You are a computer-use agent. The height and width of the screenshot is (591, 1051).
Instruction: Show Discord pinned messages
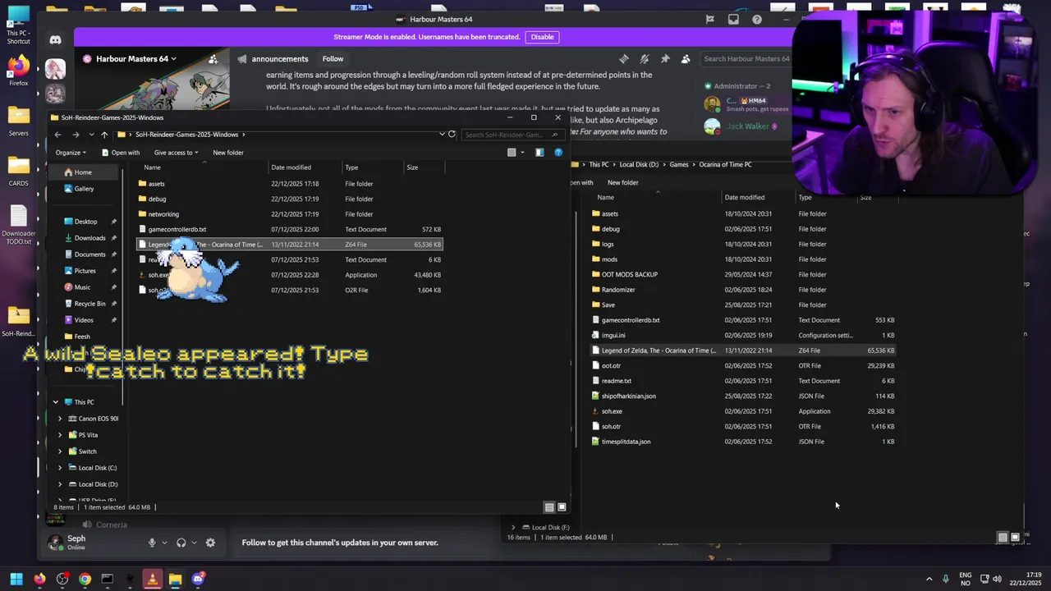pyautogui.click(x=665, y=59)
